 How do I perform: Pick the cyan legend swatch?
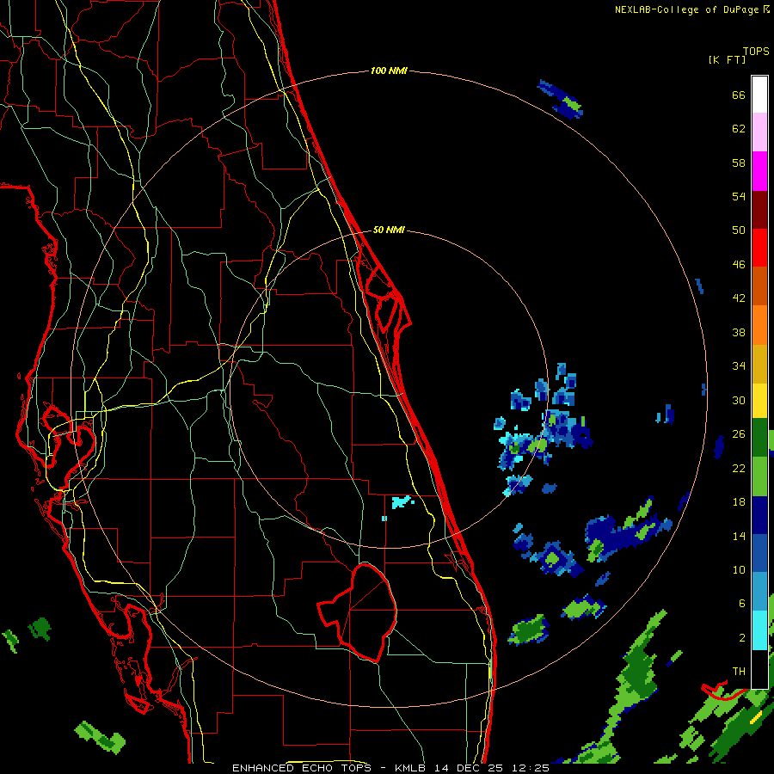[759, 630]
